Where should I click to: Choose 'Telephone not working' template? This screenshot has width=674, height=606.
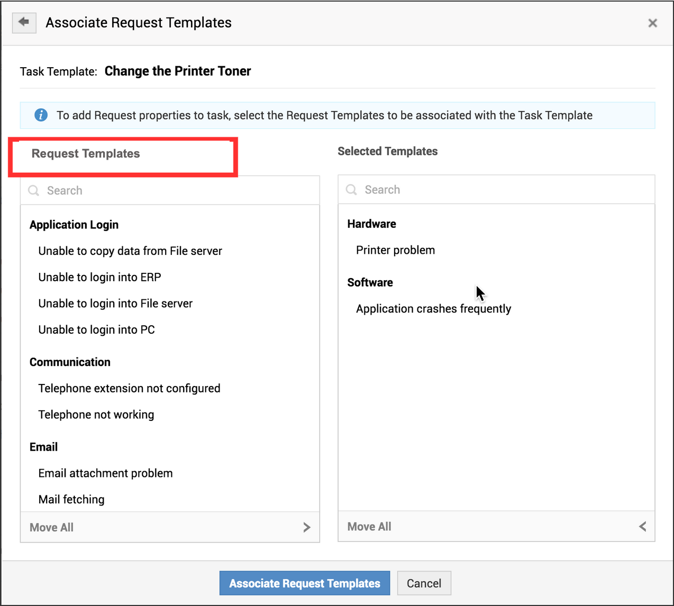pos(96,415)
